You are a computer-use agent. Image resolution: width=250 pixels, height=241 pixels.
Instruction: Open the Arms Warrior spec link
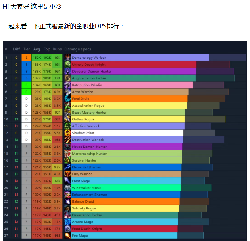pos(82,92)
